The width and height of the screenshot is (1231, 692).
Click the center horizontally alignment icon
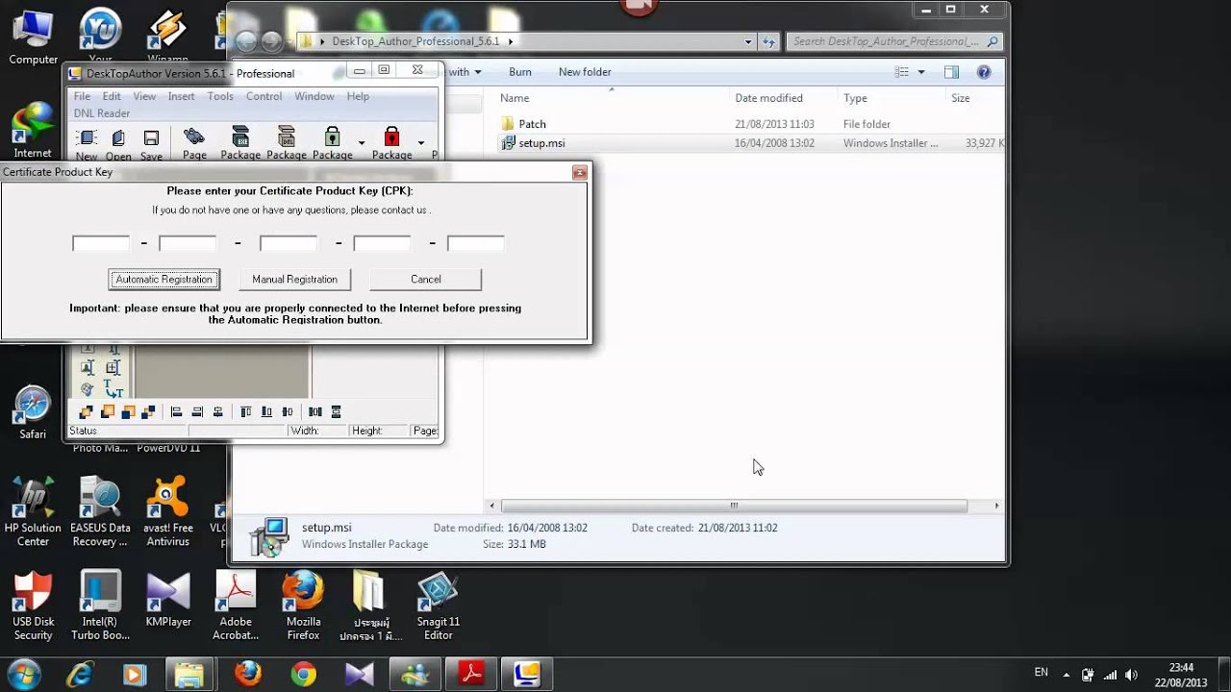coord(218,411)
